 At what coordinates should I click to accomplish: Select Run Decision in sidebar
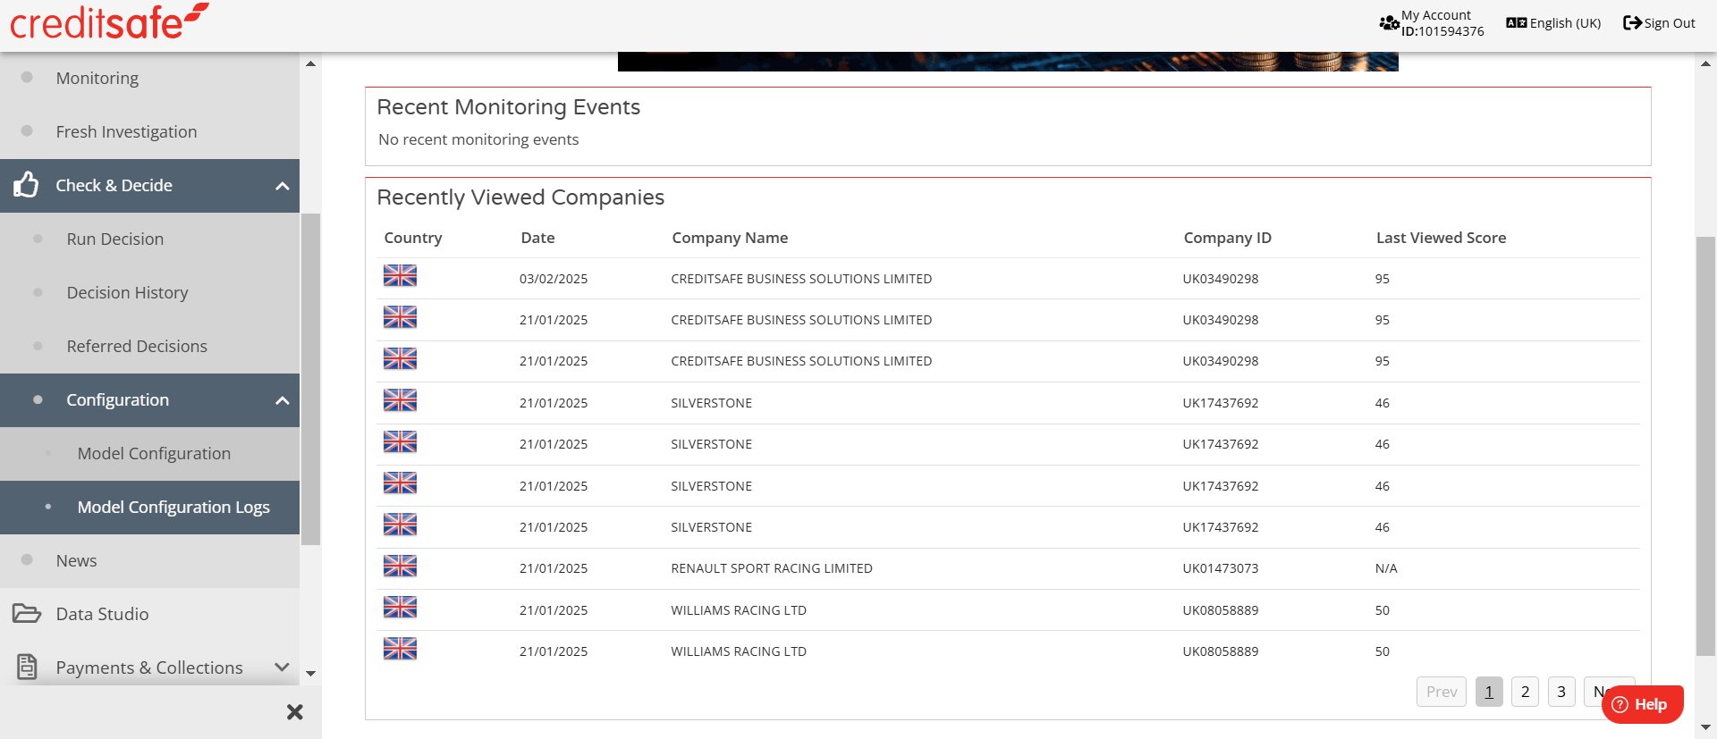(x=114, y=239)
